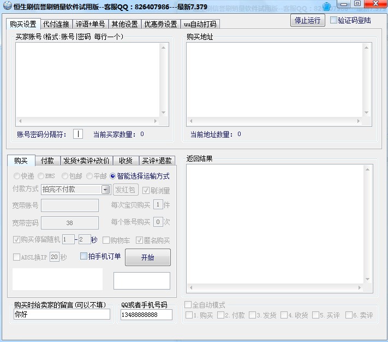Click the 宽带密码 input field
The image size is (388, 342).
(x=70, y=223)
